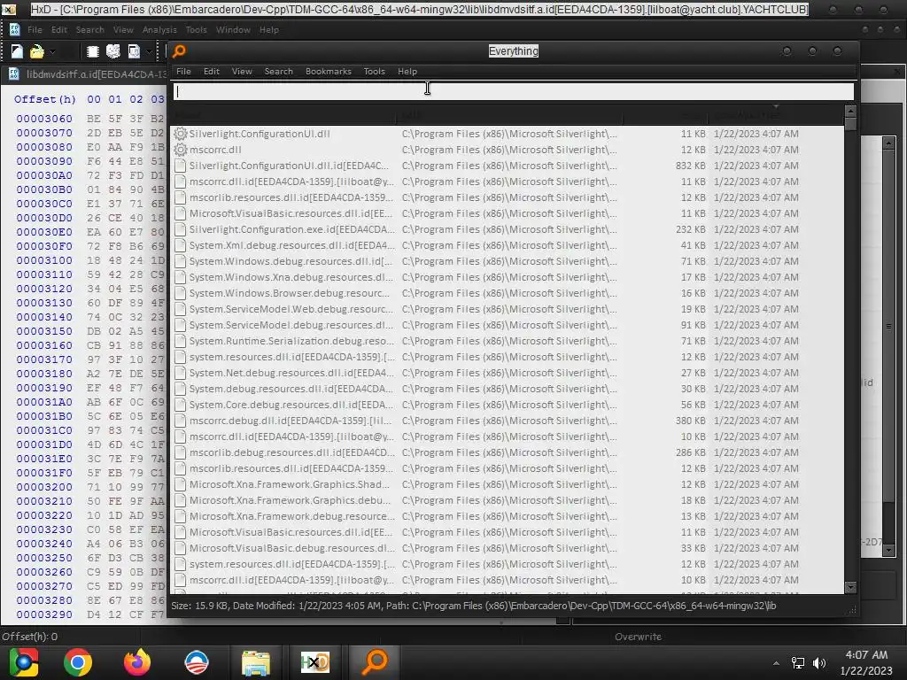
Task: Select System.Net.debug.resources.dll.id row
Action: pyautogui.click(x=508, y=373)
